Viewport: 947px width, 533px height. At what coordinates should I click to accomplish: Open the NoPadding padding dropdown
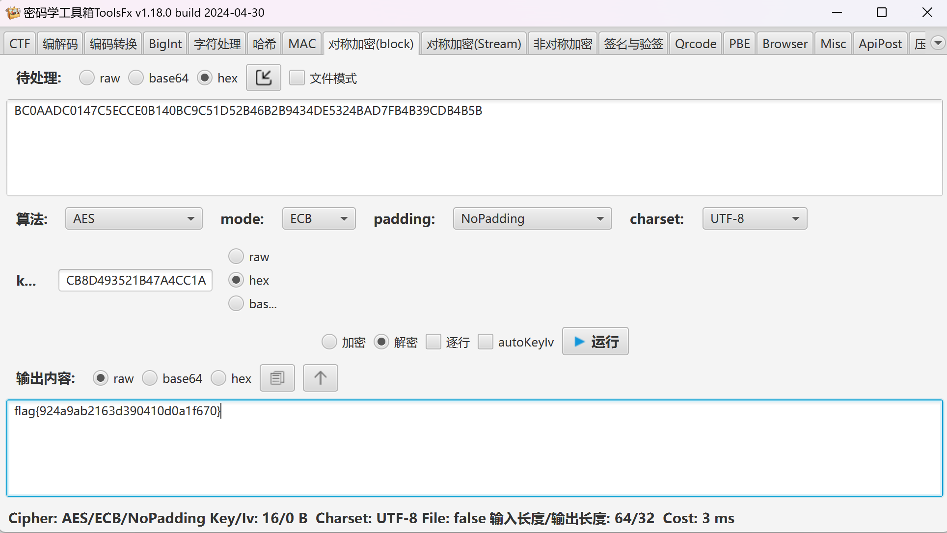[532, 218]
